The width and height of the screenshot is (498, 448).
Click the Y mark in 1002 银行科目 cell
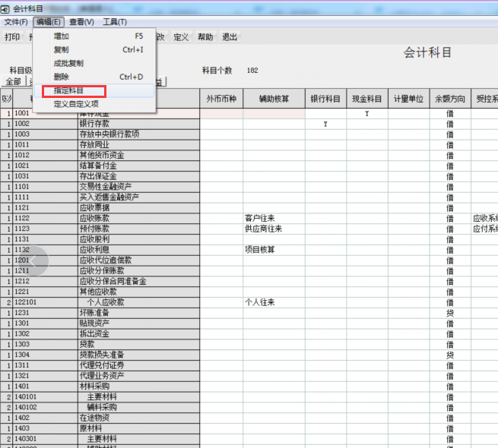[x=325, y=124]
